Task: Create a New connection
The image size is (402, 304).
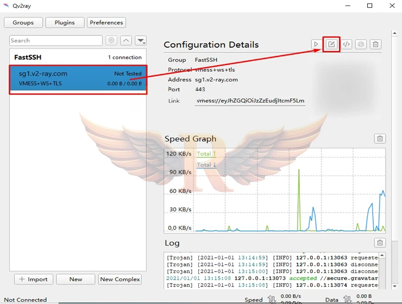Action: 76,279
